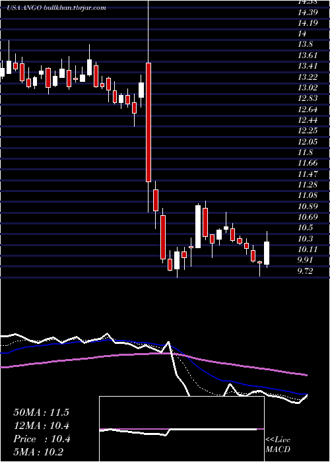
Task: Select the Price : 10.4 legend value
Action: click(x=42, y=439)
